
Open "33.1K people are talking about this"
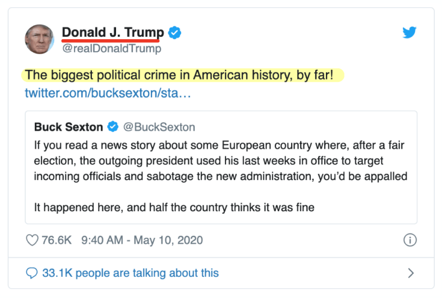tap(130, 273)
